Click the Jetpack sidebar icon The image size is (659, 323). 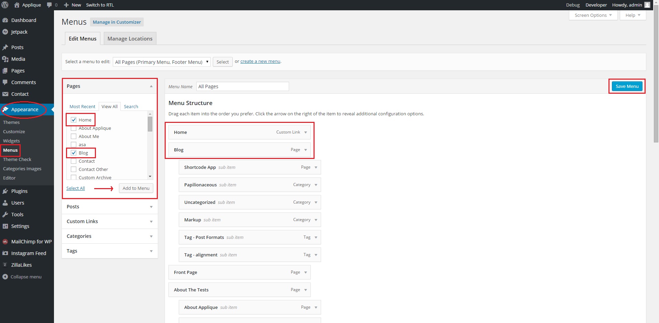(x=5, y=32)
